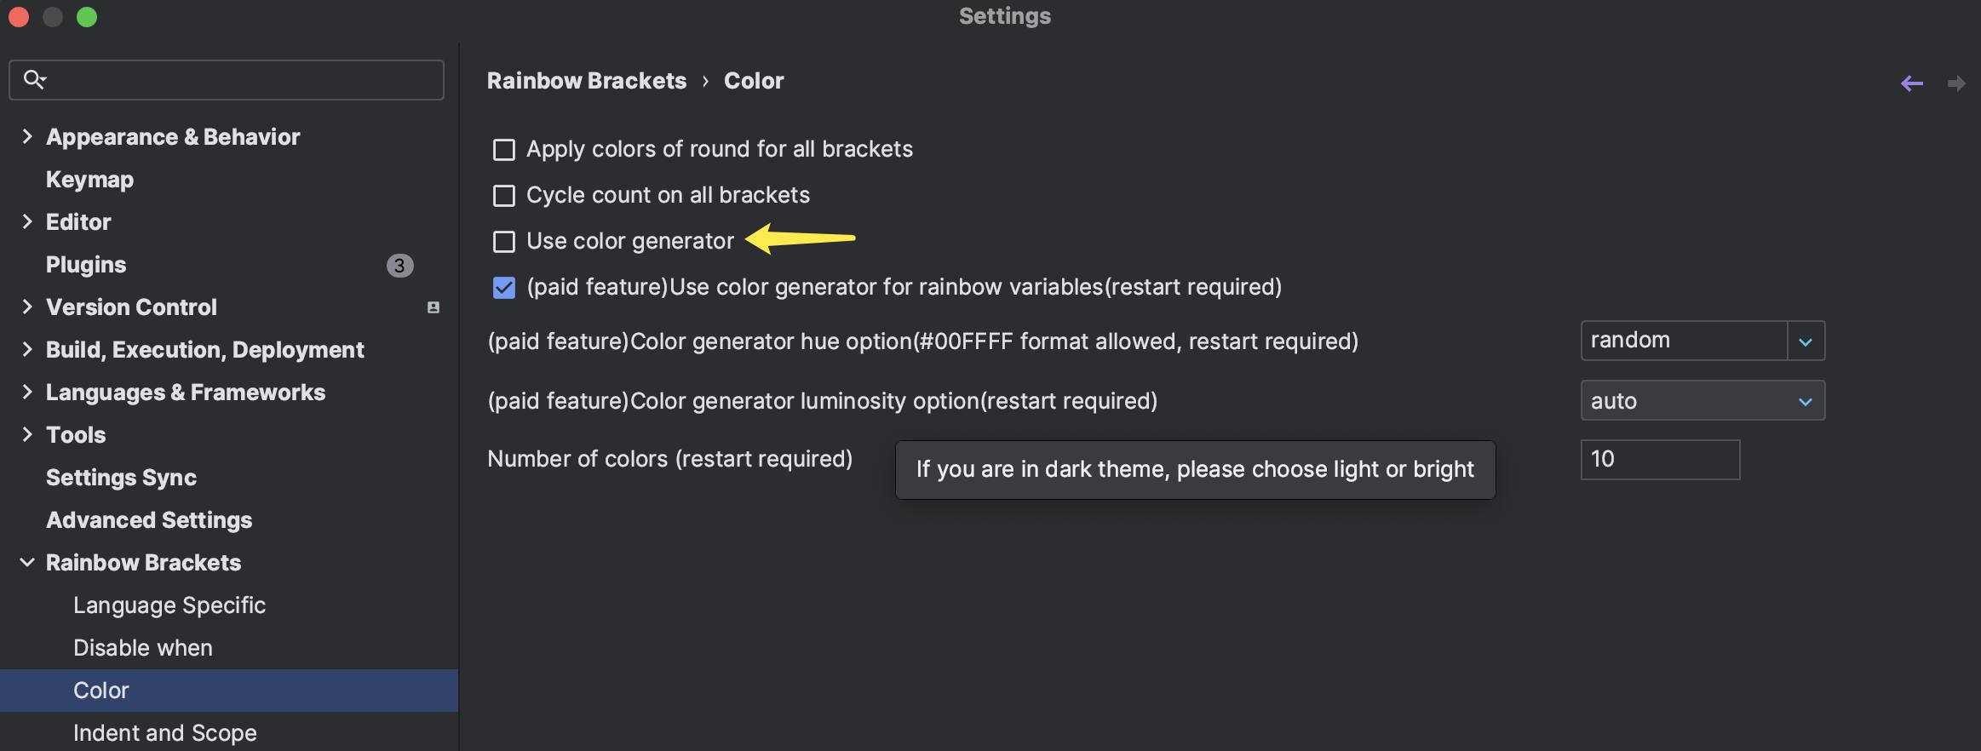The image size is (1981, 751).
Task: Click Rainbow Brackets in the breadcrumb
Action: [586, 80]
